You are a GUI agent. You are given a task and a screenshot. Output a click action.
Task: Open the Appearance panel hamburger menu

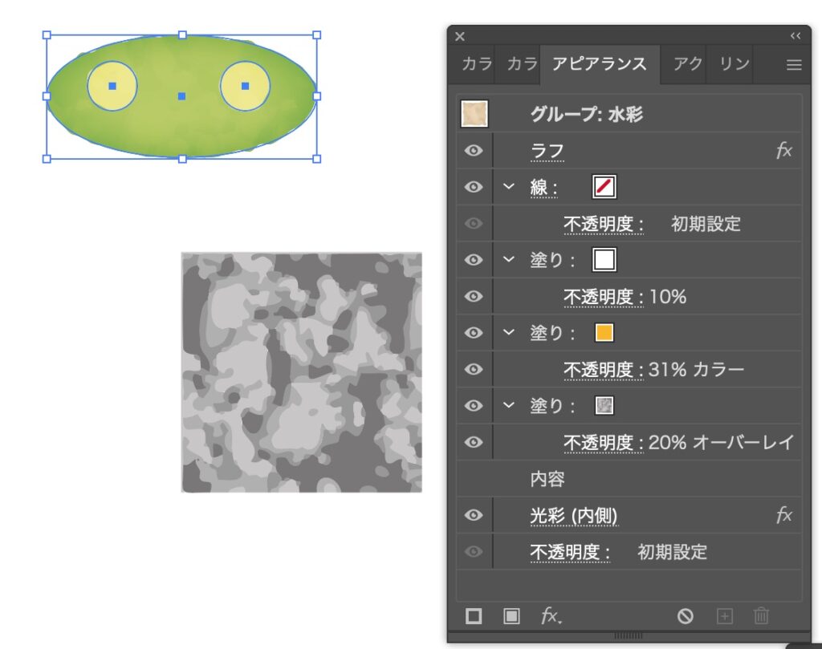point(793,66)
